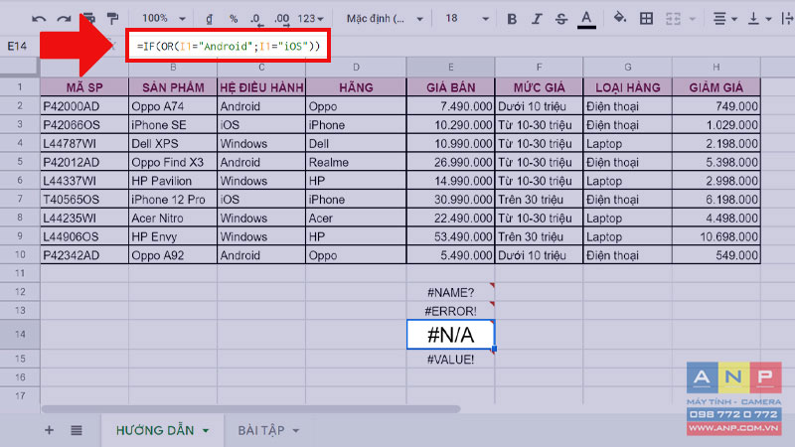This screenshot has width=795, height=447.
Task: Click the text wrapping icon
Action: click(788, 19)
